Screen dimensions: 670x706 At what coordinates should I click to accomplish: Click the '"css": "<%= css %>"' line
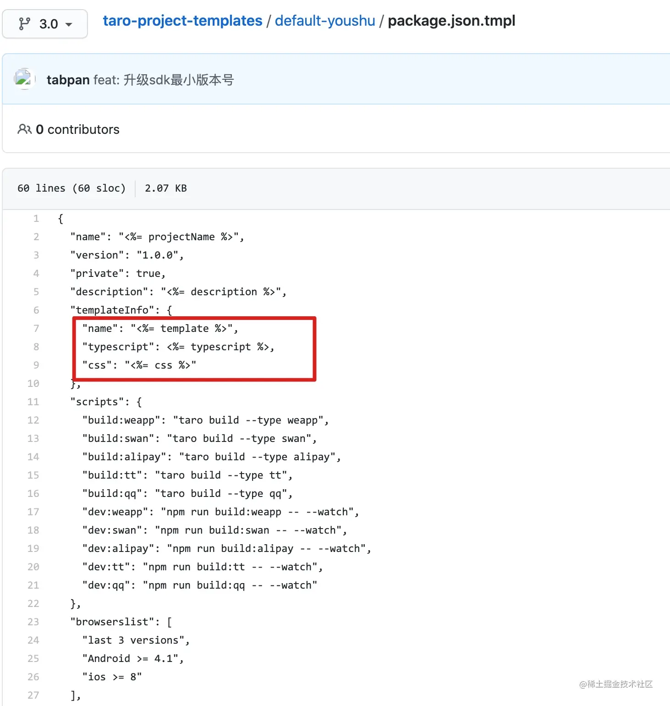click(x=139, y=365)
